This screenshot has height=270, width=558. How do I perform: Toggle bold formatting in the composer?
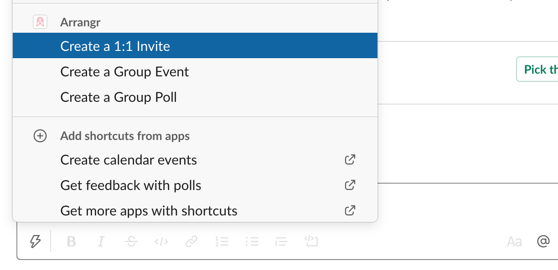pyautogui.click(x=71, y=241)
